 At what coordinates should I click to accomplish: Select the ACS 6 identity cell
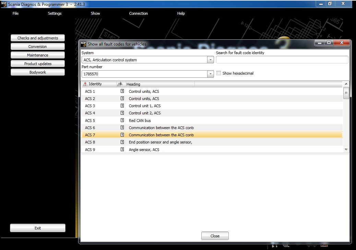click(x=90, y=128)
